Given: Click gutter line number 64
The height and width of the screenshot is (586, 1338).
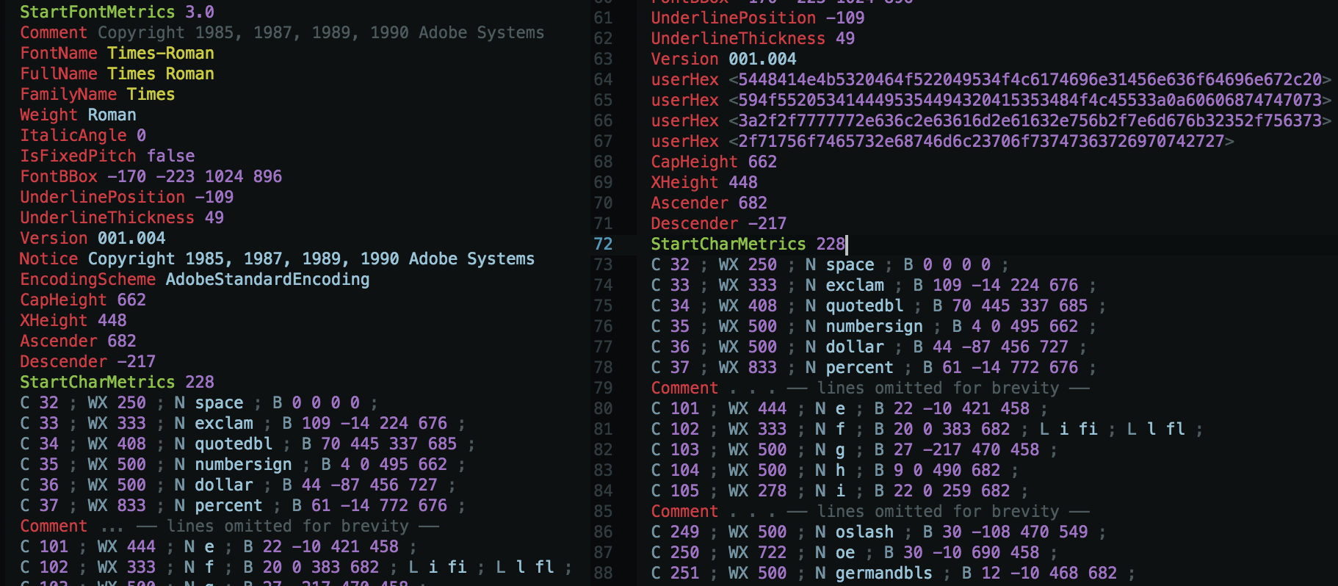Looking at the screenshot, I should pos(603,79).
